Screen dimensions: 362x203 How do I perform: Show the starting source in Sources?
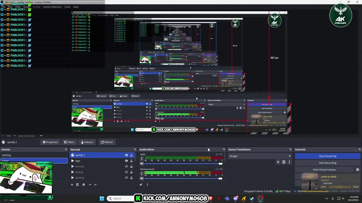[126, 178]
